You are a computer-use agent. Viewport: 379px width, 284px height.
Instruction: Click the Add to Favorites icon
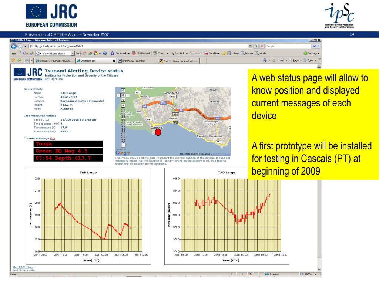[x=19, y=60]
